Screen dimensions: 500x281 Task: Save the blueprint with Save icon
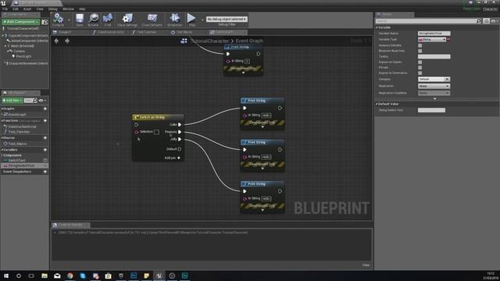(80, 19)
